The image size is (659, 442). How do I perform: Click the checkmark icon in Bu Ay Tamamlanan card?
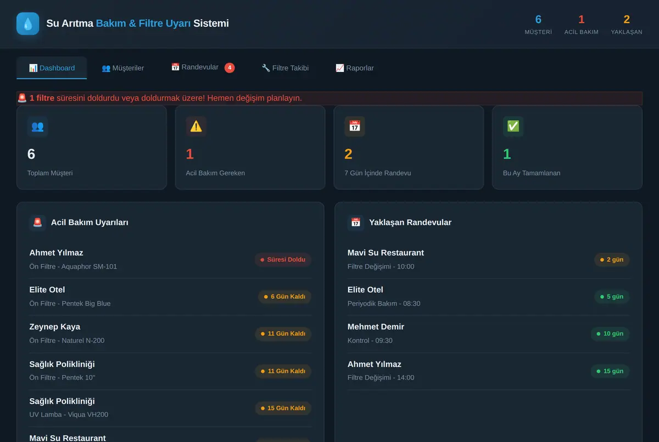point(513,126)
